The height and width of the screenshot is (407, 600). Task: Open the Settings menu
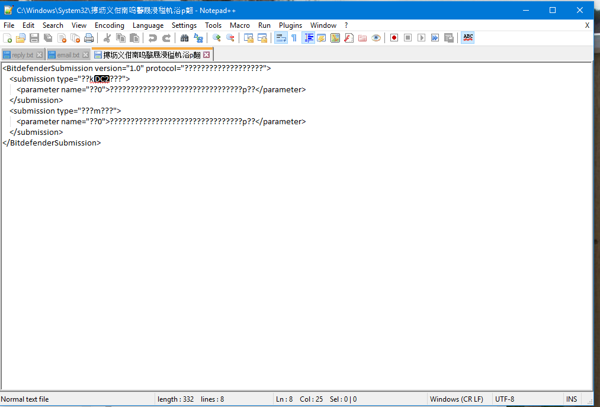point(184,25)
